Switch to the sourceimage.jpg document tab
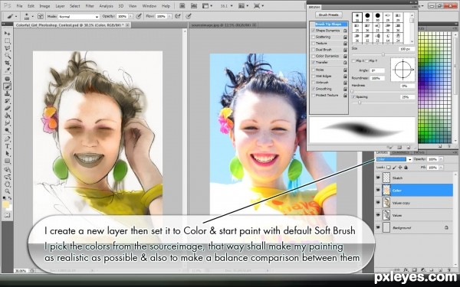460x287 pixels. point(224,25)
